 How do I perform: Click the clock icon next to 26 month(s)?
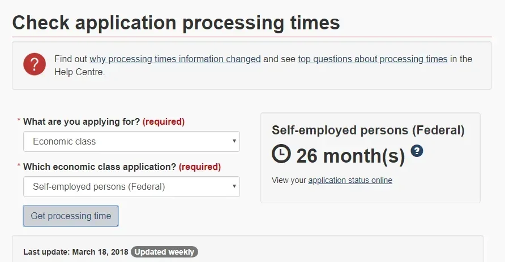pos(281,154)
